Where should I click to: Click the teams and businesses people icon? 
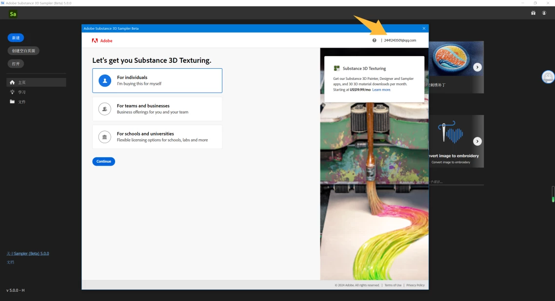tap(105, 109)
